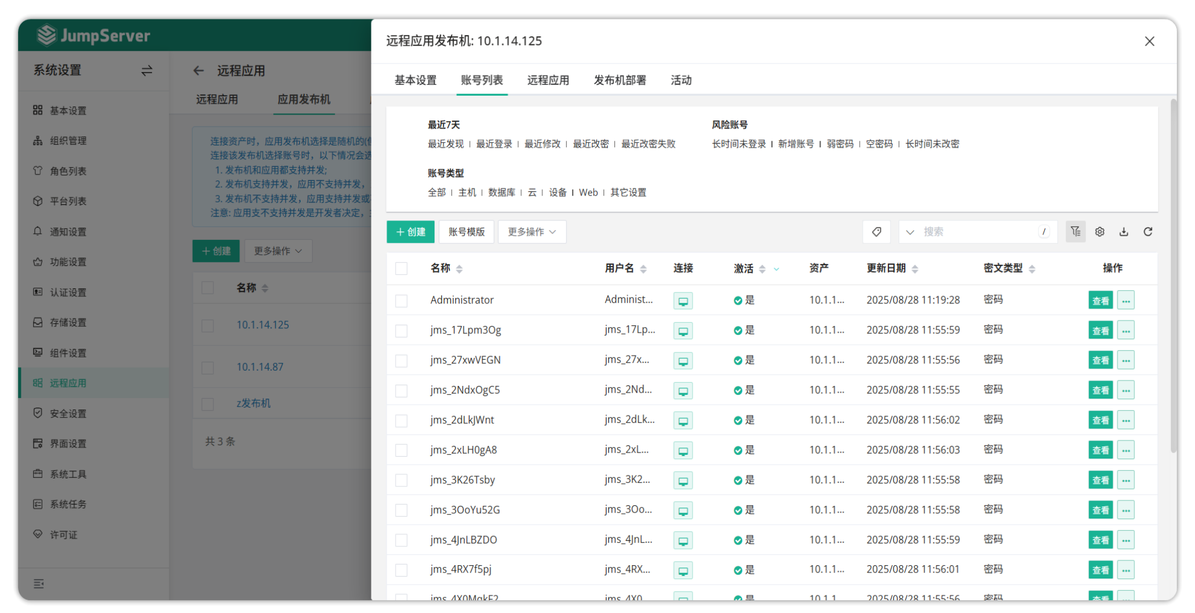
Task: Check the Administrator row checkbox
Action: point(401,301)
